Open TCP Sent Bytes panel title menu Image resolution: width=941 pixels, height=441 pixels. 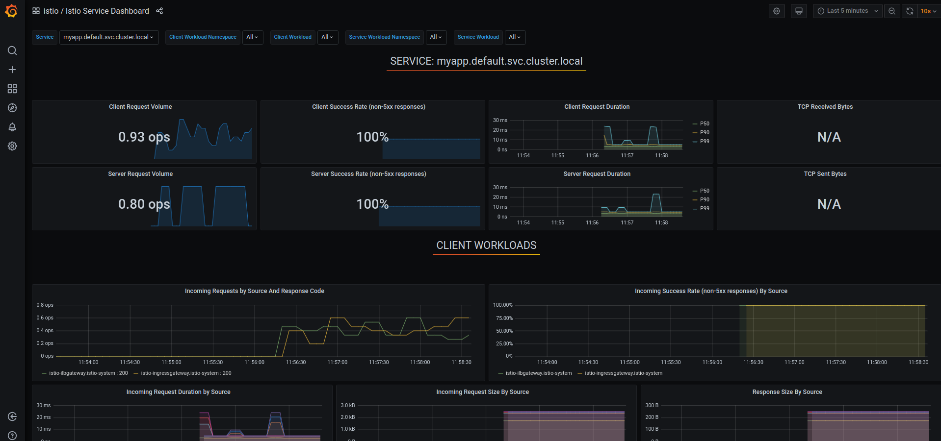tap(825, 174)
